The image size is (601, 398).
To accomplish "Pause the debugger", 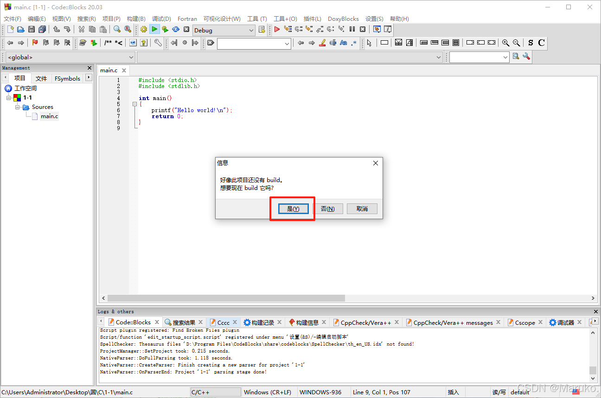I will tap(352, 29).
